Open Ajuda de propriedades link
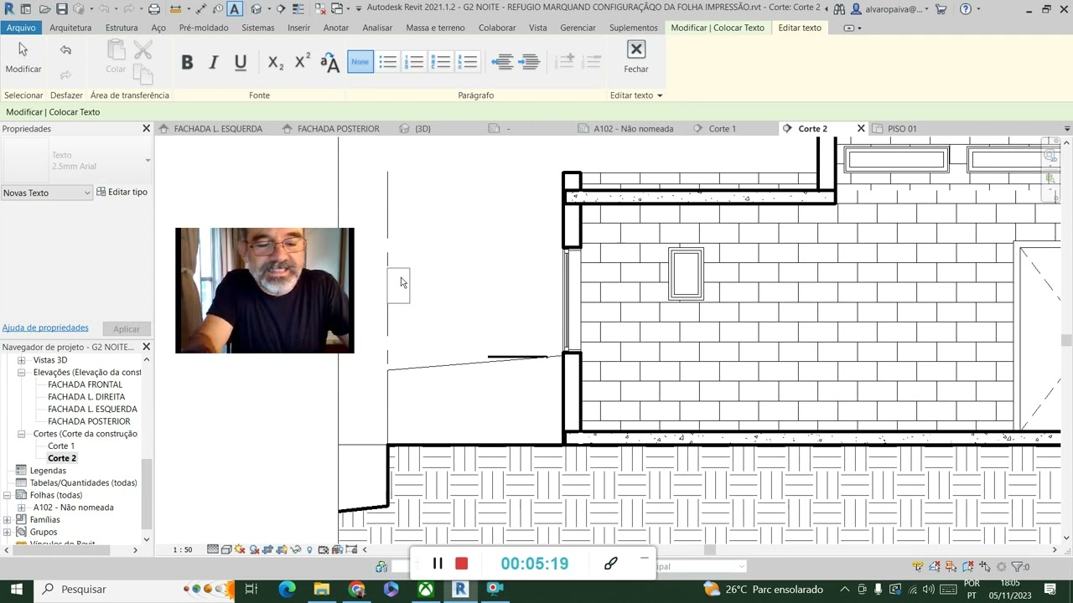1073x603 pixels. point(45,328)
